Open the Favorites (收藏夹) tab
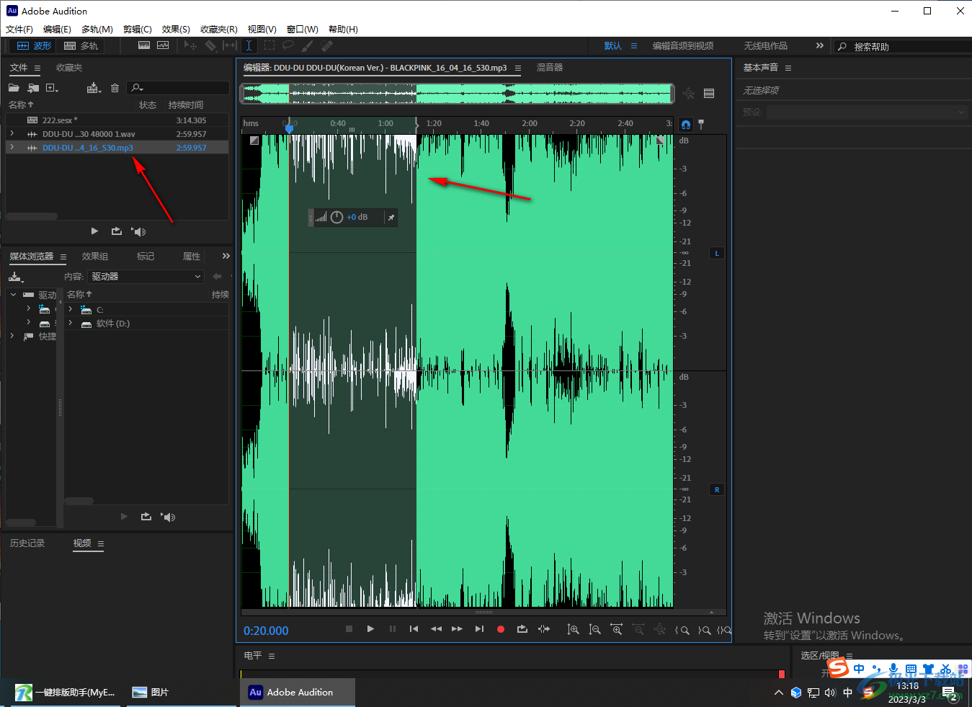Viewport: 972px width, 707px height. click(x=69, y=68)
